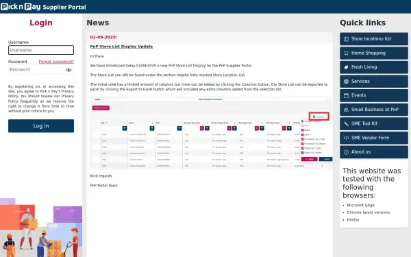Toggle password visibility eye icon
This screenshot has width=411, height=257.
click(68, 70)
